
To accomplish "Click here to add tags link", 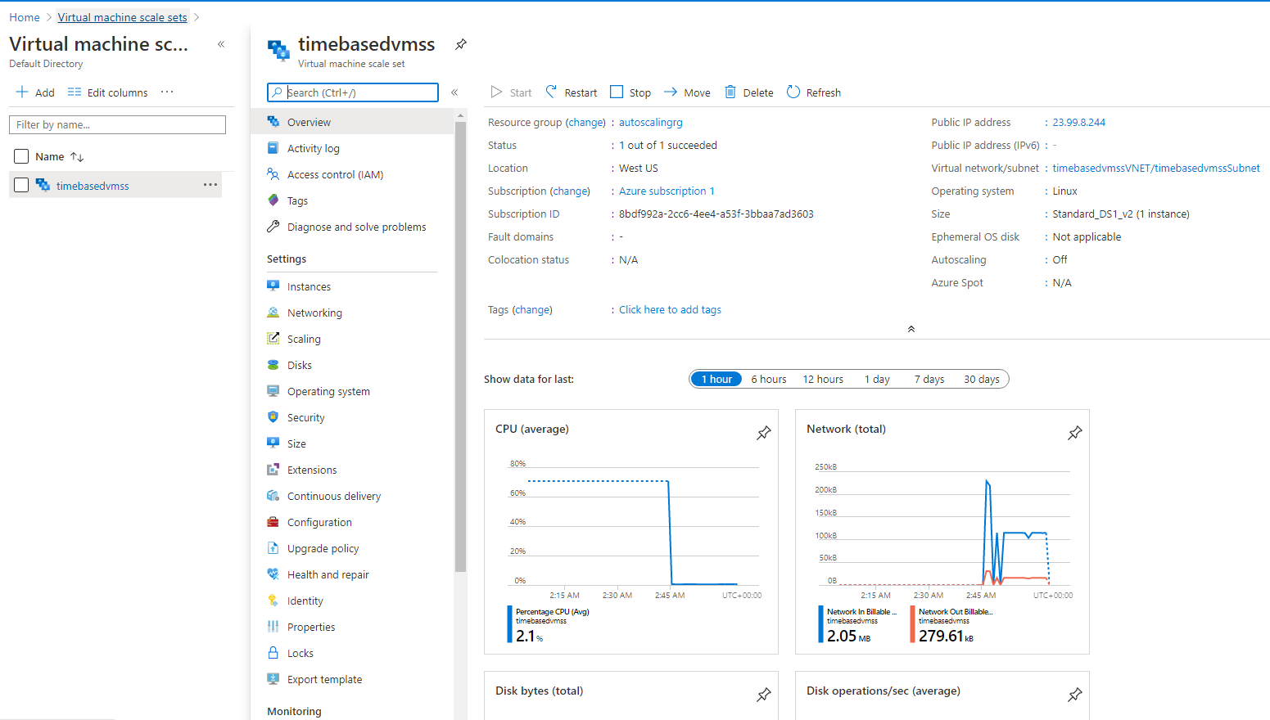I will [670, 309].
